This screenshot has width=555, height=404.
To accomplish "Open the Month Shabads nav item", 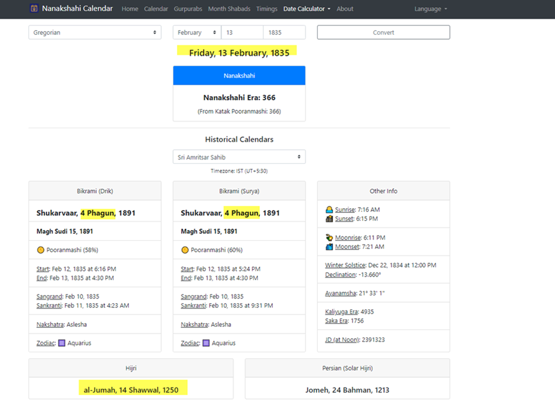I will tap(229, 9).
